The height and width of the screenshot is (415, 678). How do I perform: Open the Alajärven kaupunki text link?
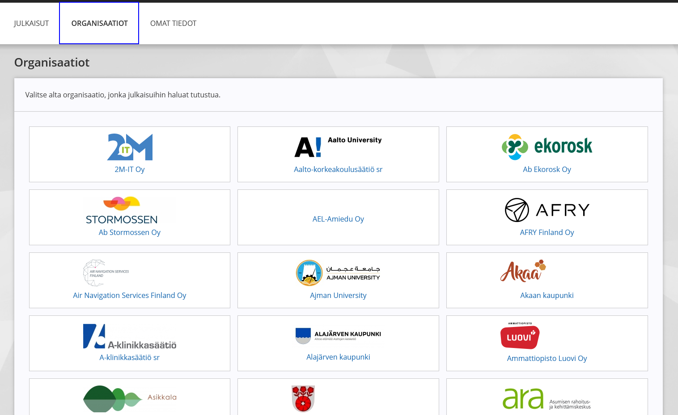pyautogui.click(x=338, y=357)
